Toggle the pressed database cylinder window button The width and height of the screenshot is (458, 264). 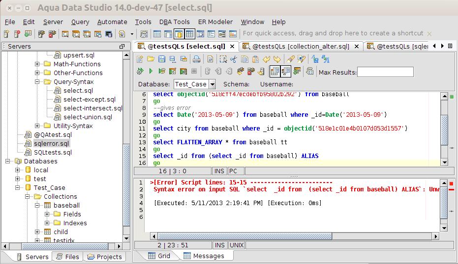179,34
